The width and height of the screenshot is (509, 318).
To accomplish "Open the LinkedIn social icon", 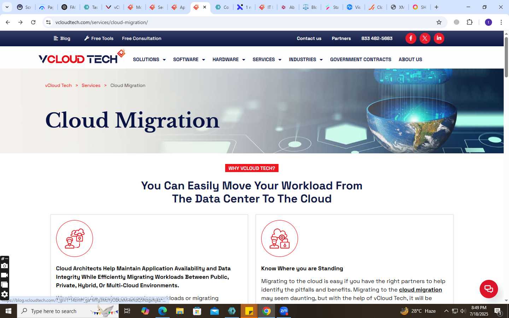I will point(439,38).
